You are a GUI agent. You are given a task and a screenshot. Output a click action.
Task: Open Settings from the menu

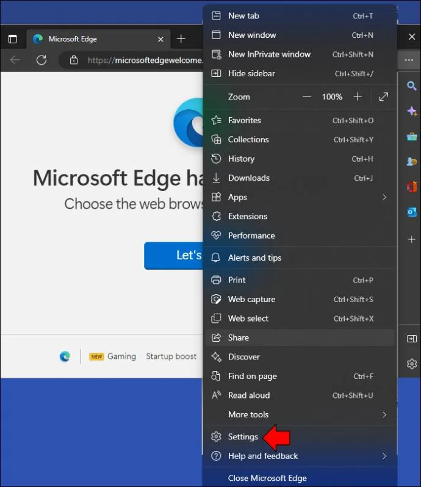click(300, 437)
